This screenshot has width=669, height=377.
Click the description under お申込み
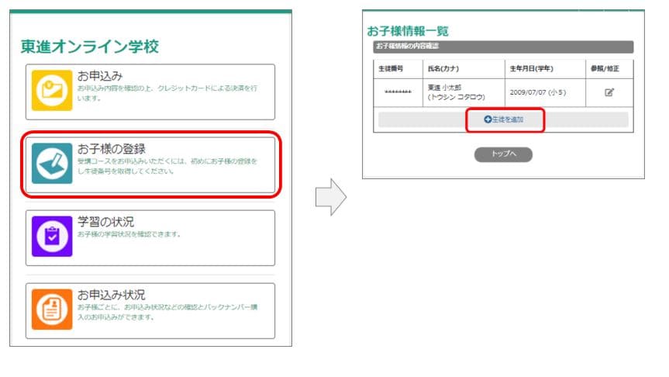[x=167, y=93]
